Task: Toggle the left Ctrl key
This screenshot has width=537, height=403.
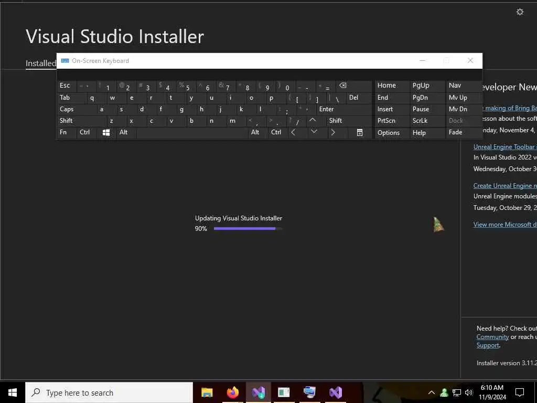Action: coord(87,133)
